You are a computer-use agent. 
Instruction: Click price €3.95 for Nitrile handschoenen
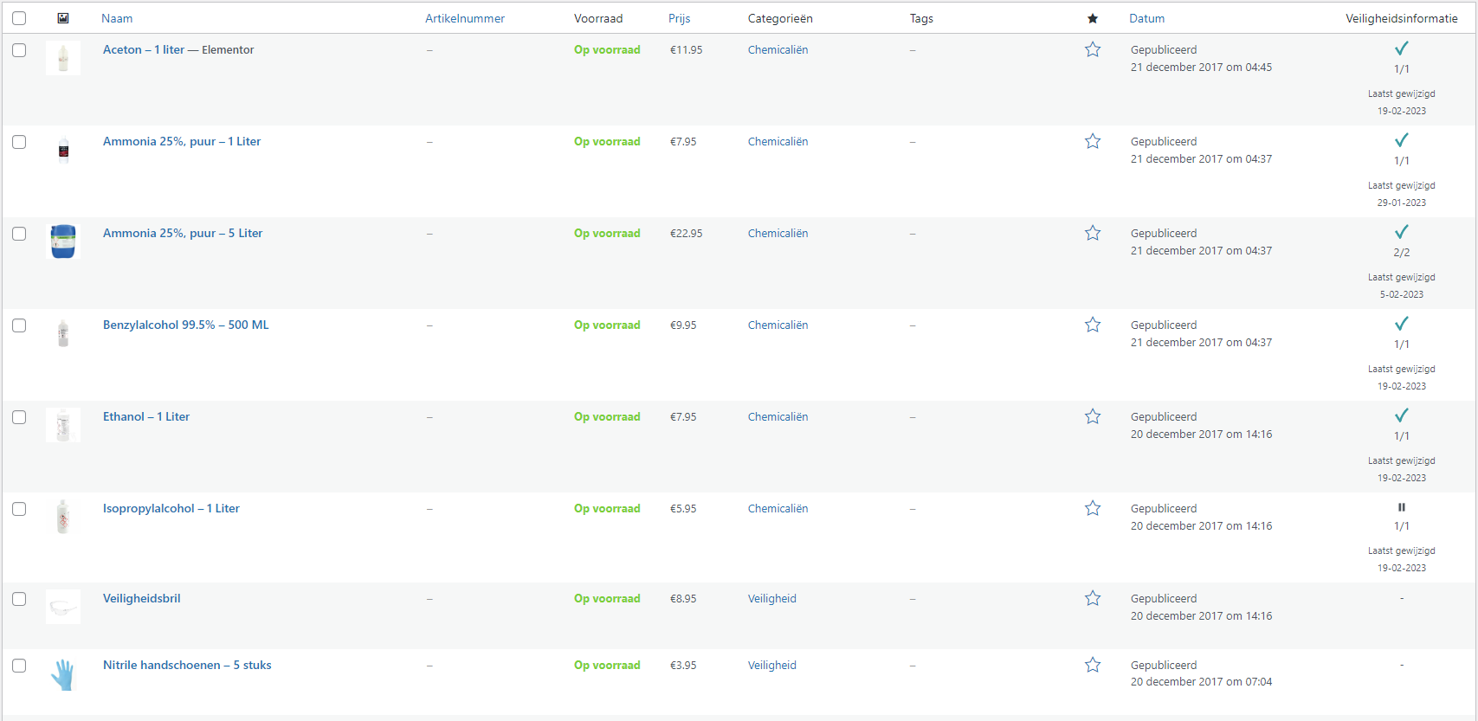click(683, 665)
